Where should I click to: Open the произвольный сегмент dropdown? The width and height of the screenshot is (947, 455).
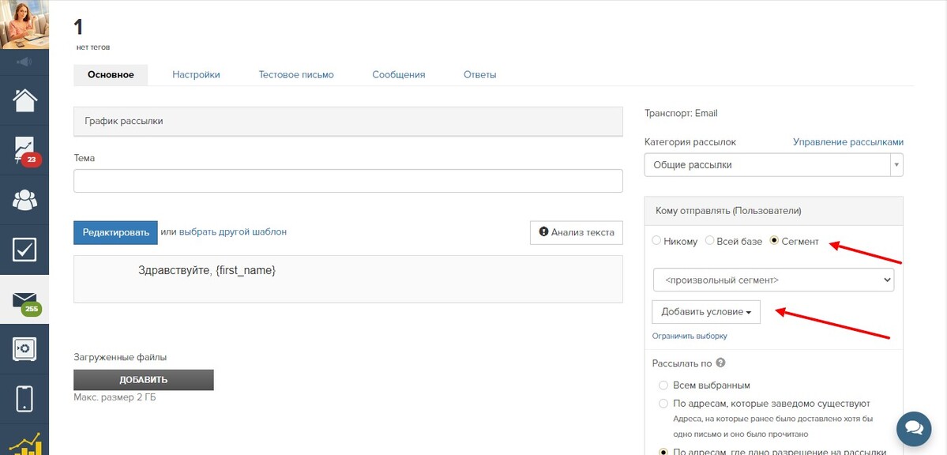pos(773,280)
